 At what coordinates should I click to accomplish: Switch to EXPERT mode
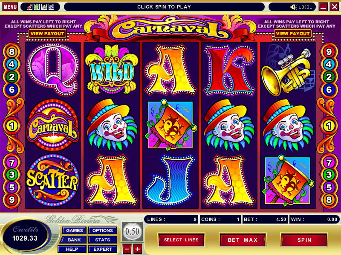(x=103, y=249)
